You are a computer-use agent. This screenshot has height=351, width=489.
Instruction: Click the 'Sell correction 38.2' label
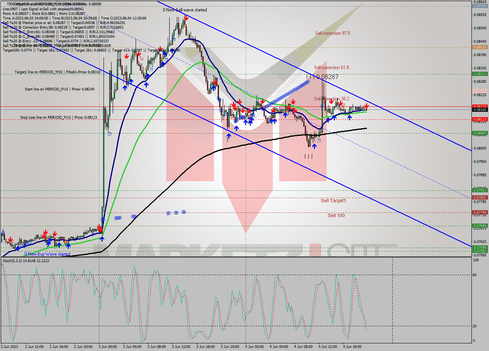tap(332, 98)
